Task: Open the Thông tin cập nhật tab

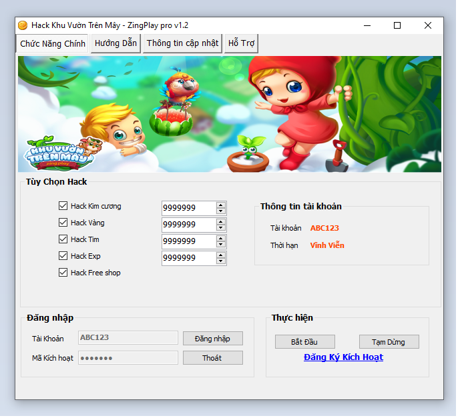Action: (182, 43)
